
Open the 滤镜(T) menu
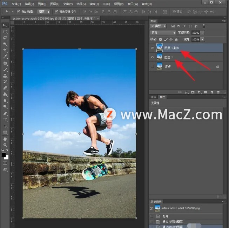94,4
